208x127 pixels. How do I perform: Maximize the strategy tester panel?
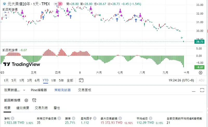[202, 90]
